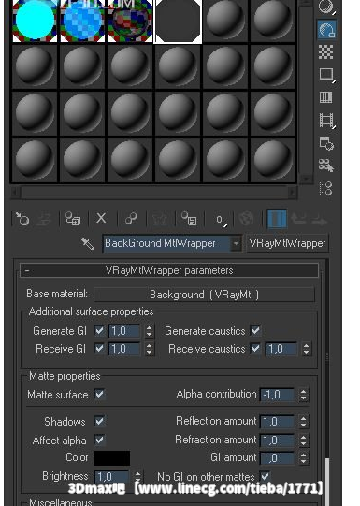Toggle the Affect alpha checkbox
This screenshot has height=506, width=360.
(x=99, y=440)
